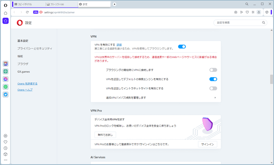The image size is (274, 165).
Task: Switch to the フリーソフト100 tab
Action: (62, 4)
